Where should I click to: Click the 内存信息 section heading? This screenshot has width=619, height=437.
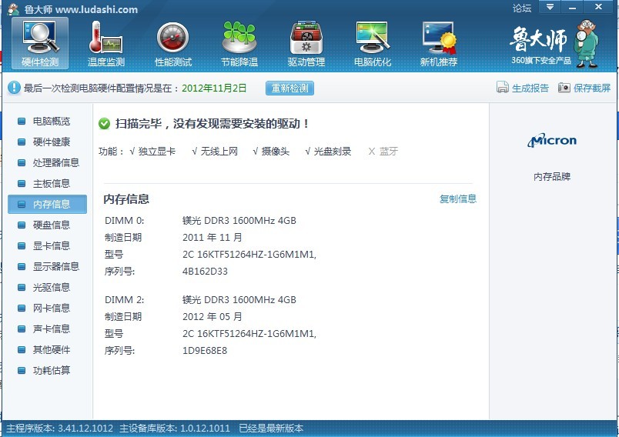[126, 199]
